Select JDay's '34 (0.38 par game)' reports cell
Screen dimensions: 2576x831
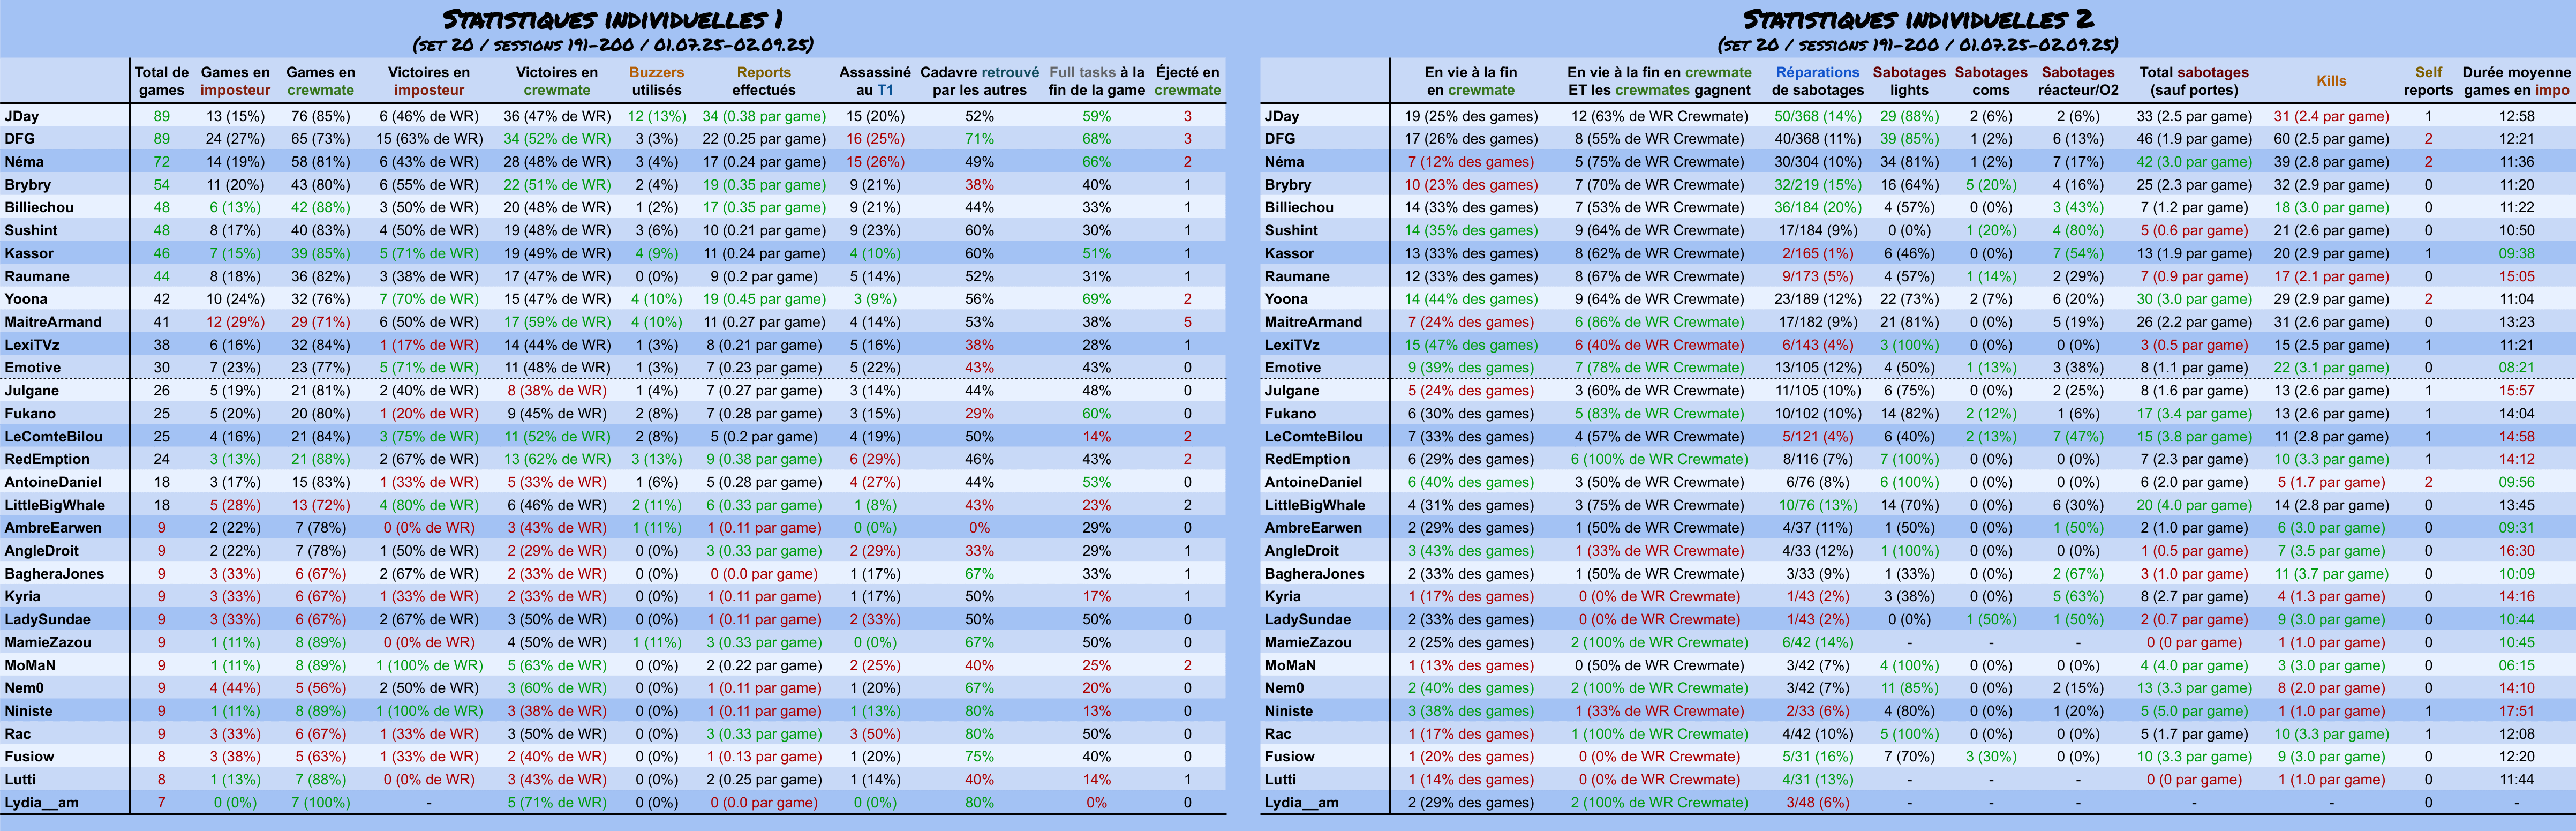[x=763, y=116]
